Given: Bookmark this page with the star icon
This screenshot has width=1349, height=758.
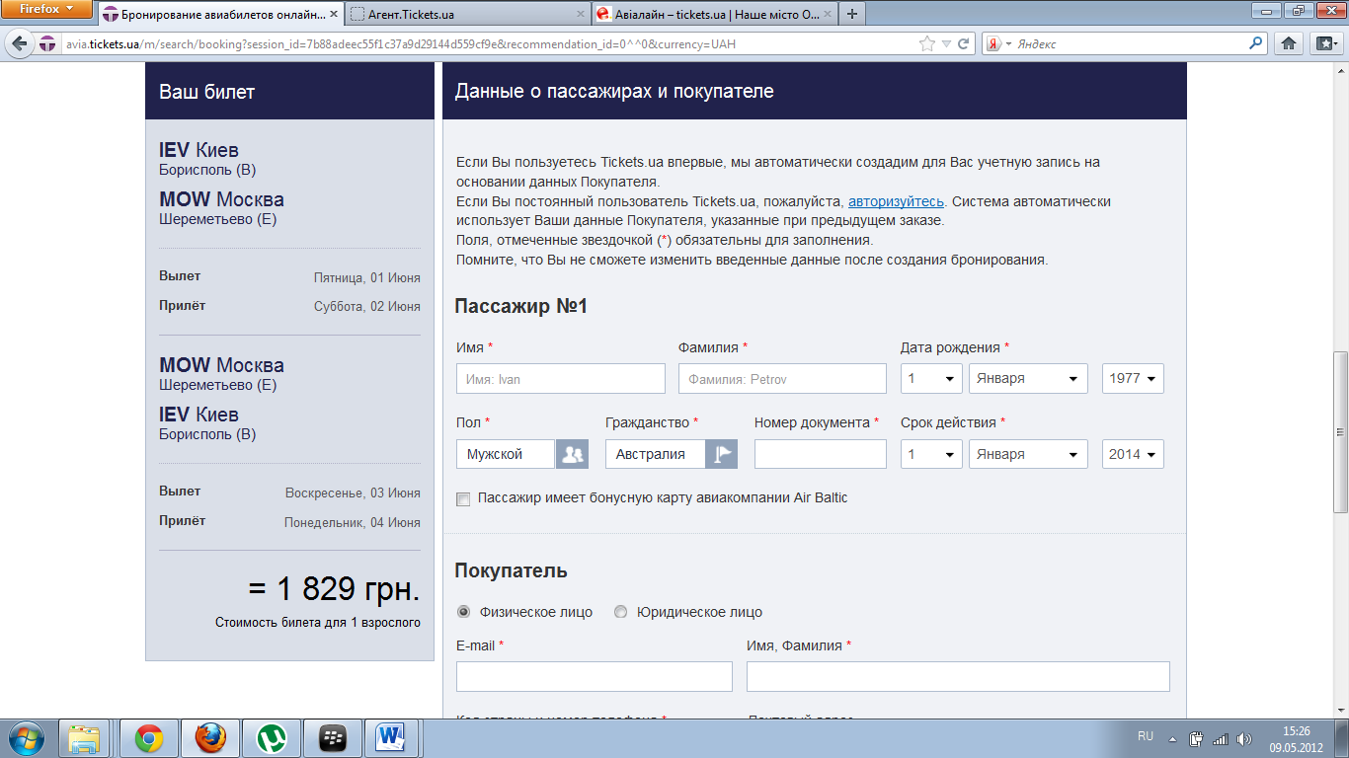Looking at the screenshot, I should pos(926,44).
